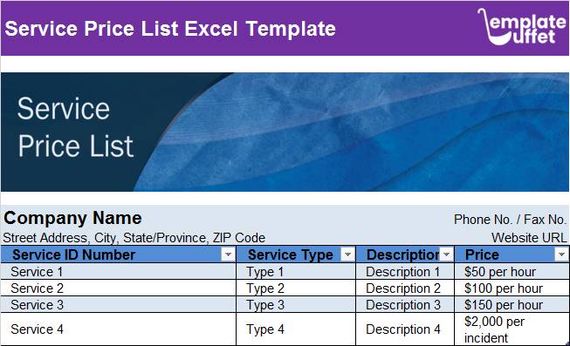Open the Service ID Number filter dropdown
This screenshot has width=570, height=346.
[228, 254]
